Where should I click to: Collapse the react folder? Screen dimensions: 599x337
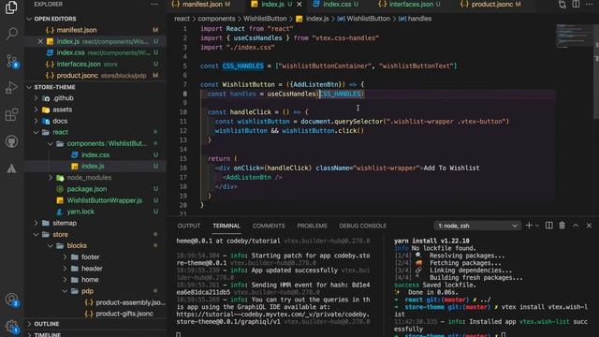pos(95,132)
